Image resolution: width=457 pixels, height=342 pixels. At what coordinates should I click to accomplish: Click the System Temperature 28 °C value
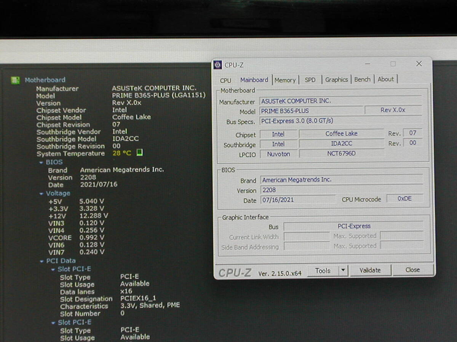coord(122,153)
